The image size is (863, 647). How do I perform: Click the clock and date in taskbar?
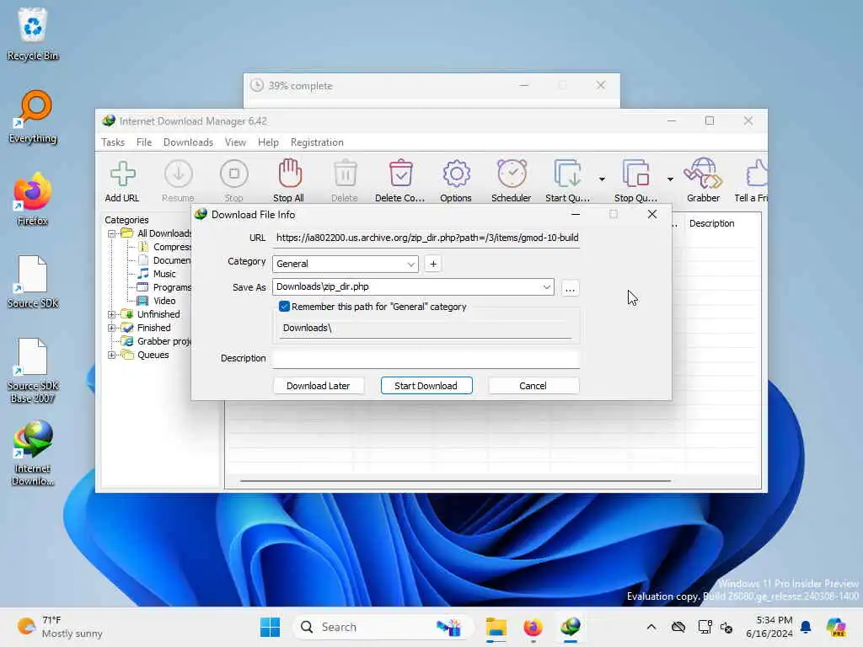pos(769,627)
